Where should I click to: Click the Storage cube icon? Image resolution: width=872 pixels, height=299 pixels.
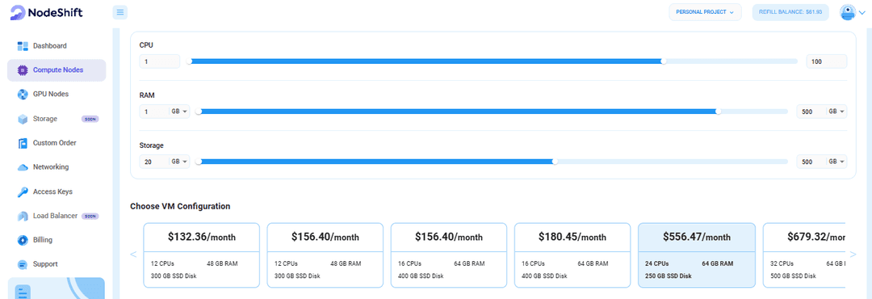click(23, 119)
